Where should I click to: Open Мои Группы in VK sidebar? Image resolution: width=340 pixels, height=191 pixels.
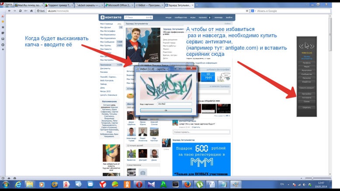click(105, 45)
